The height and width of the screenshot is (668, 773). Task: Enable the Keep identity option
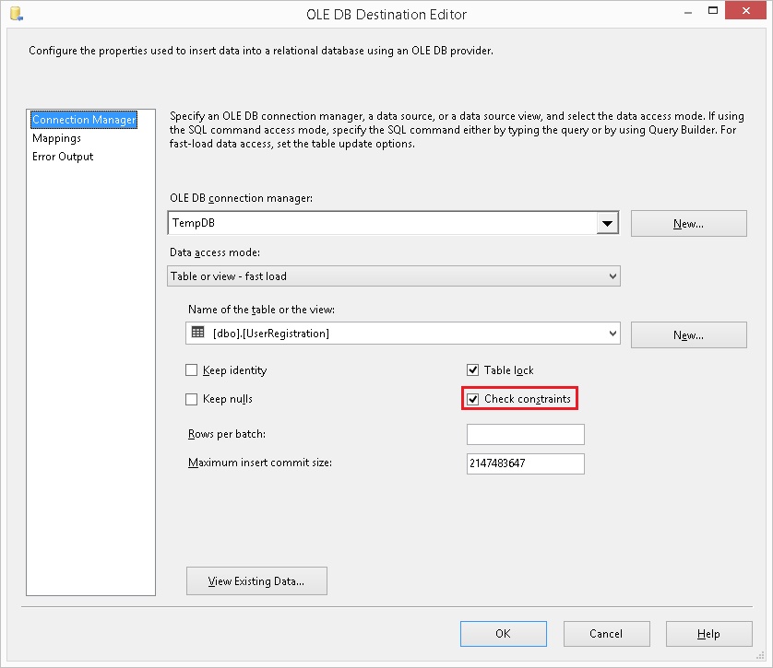click(x=192, y=369)
